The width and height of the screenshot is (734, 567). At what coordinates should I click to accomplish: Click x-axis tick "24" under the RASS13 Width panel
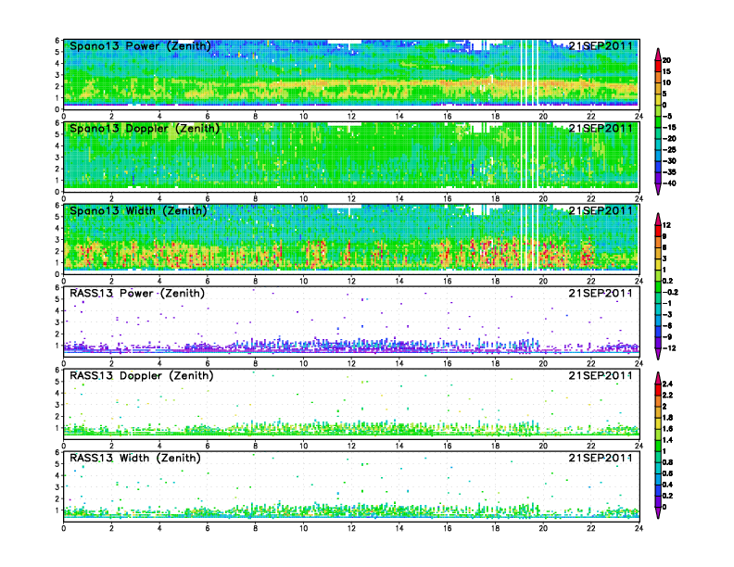(639, 528)
